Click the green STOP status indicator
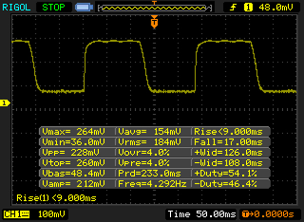This screenshot has height=222, width=304. 55,7
